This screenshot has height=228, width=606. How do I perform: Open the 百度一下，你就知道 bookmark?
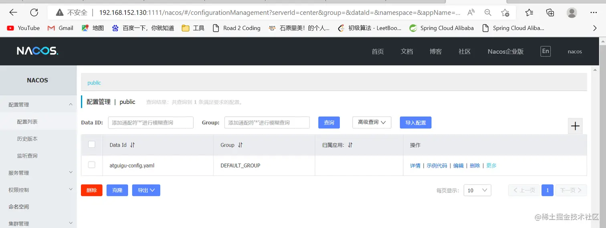click(143, 28)
